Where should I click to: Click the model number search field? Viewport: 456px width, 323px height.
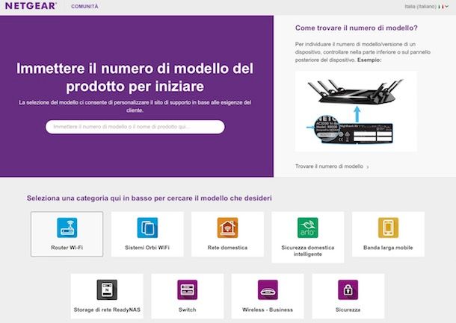click(x=135, y=127)
